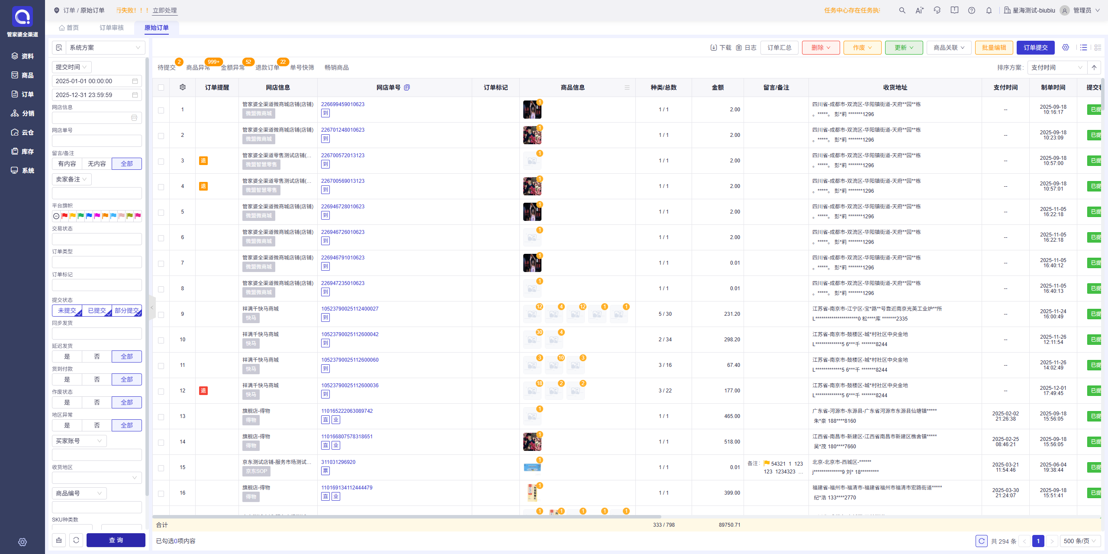Screen dimensions: 1108x554
Task: Open the notifications bell
Action: point(989,10)
